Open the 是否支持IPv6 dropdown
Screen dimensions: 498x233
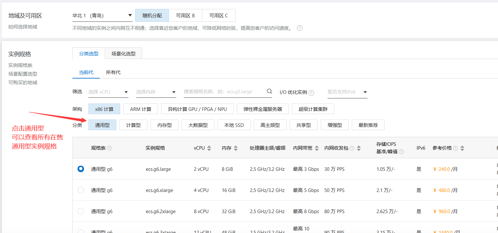click(347, 92)
